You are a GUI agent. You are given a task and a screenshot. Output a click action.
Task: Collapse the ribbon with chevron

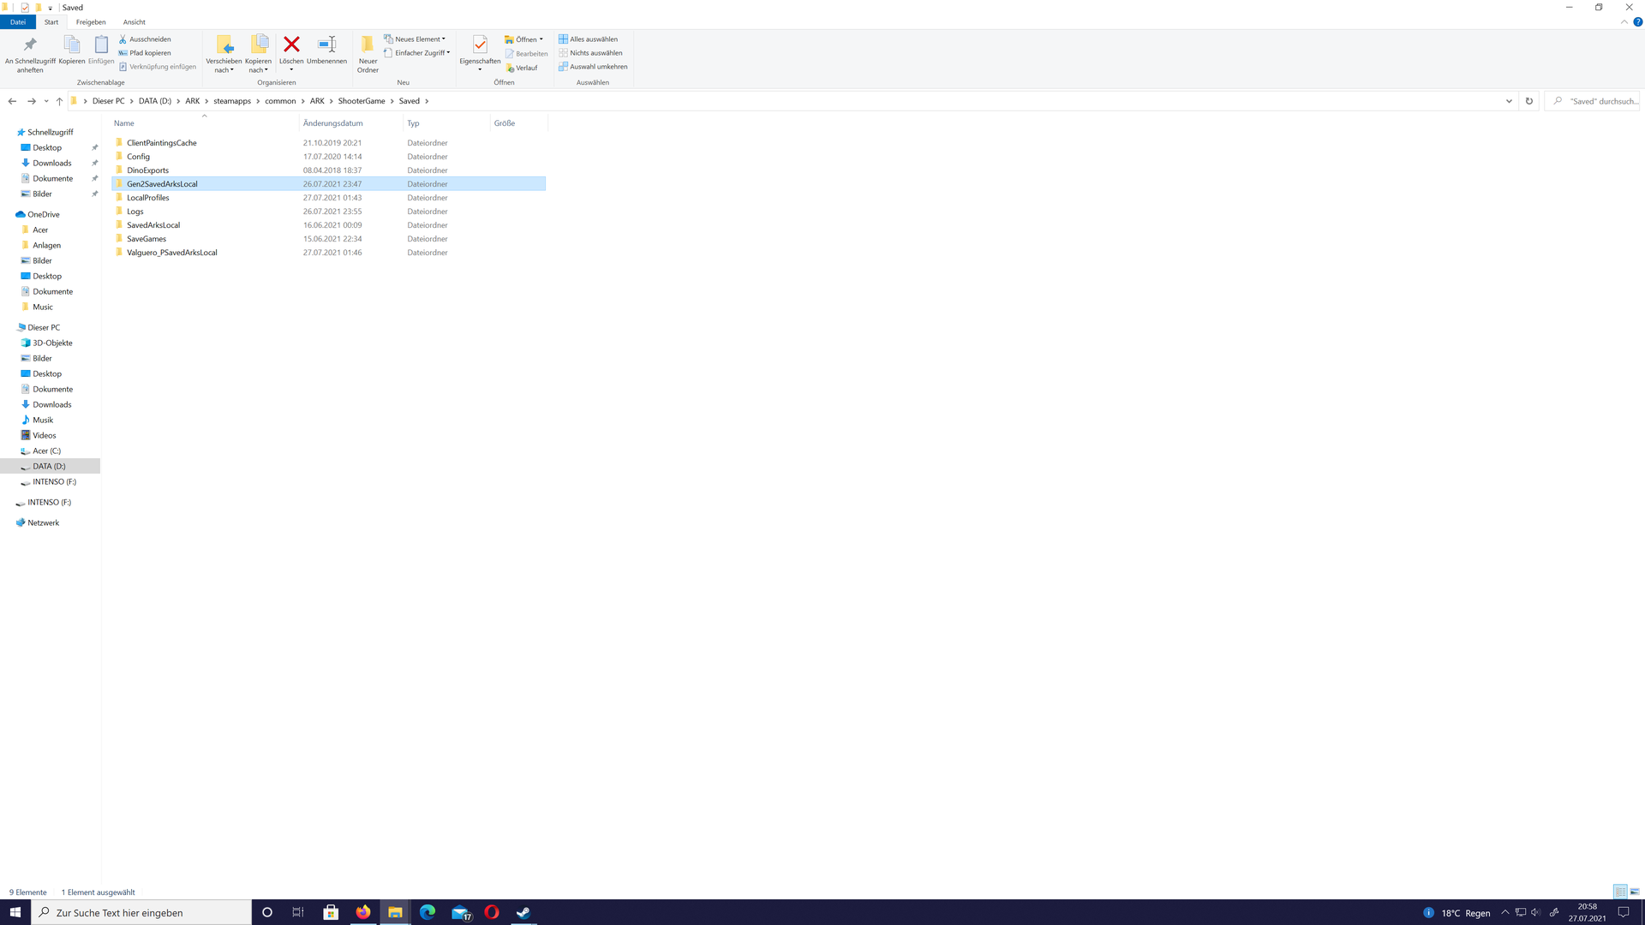pos(1624,22)
